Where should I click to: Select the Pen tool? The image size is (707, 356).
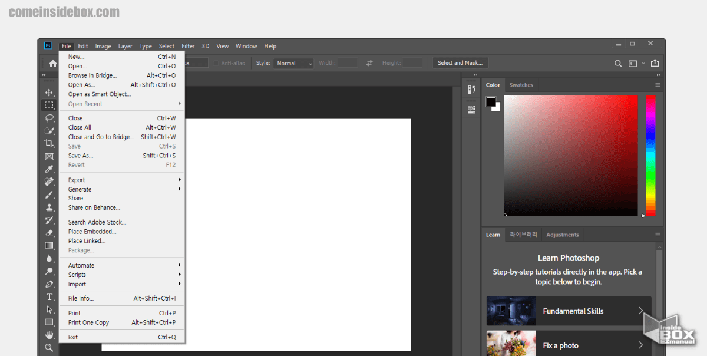pyautogui.click(x=49, y=284)
